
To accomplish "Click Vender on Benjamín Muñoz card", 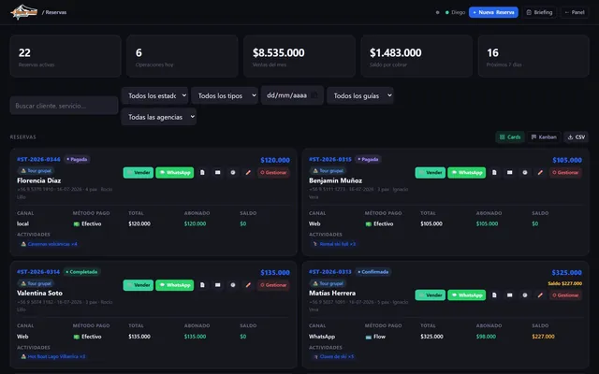I will point(431,172).
